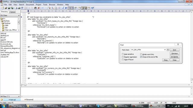This screenshot has width=193, height=108.
Task: Click the Go to Line toolbar icon
Action: 59,8
